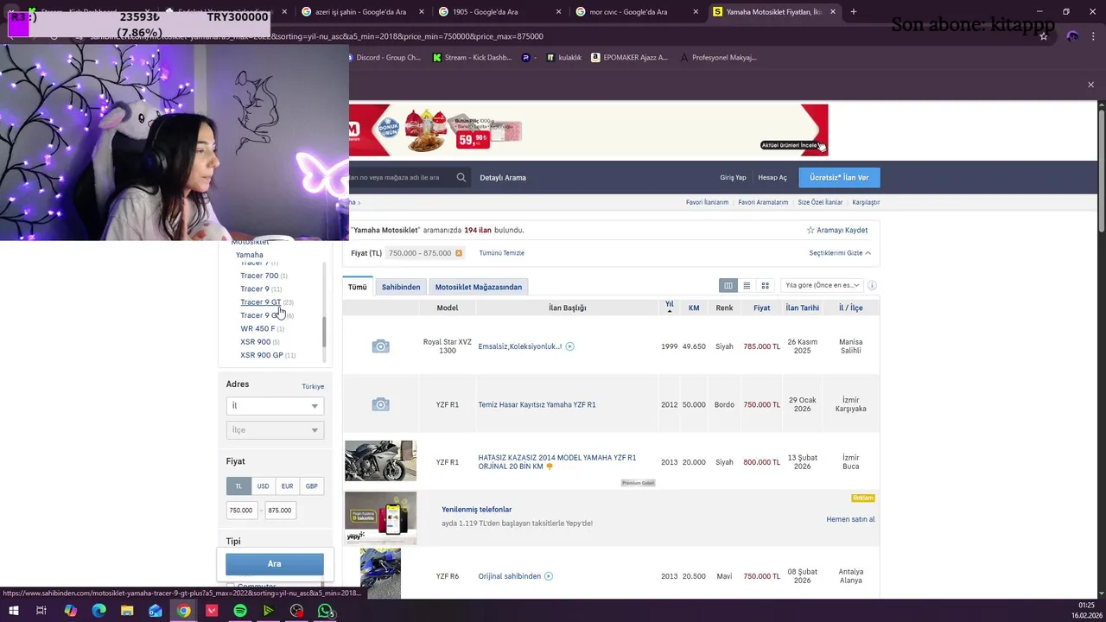Click the star icon beside Aramayı Kaydet
Viewport: 1106px width, 622px height.
pyautogui.click(x=810, y=230)
